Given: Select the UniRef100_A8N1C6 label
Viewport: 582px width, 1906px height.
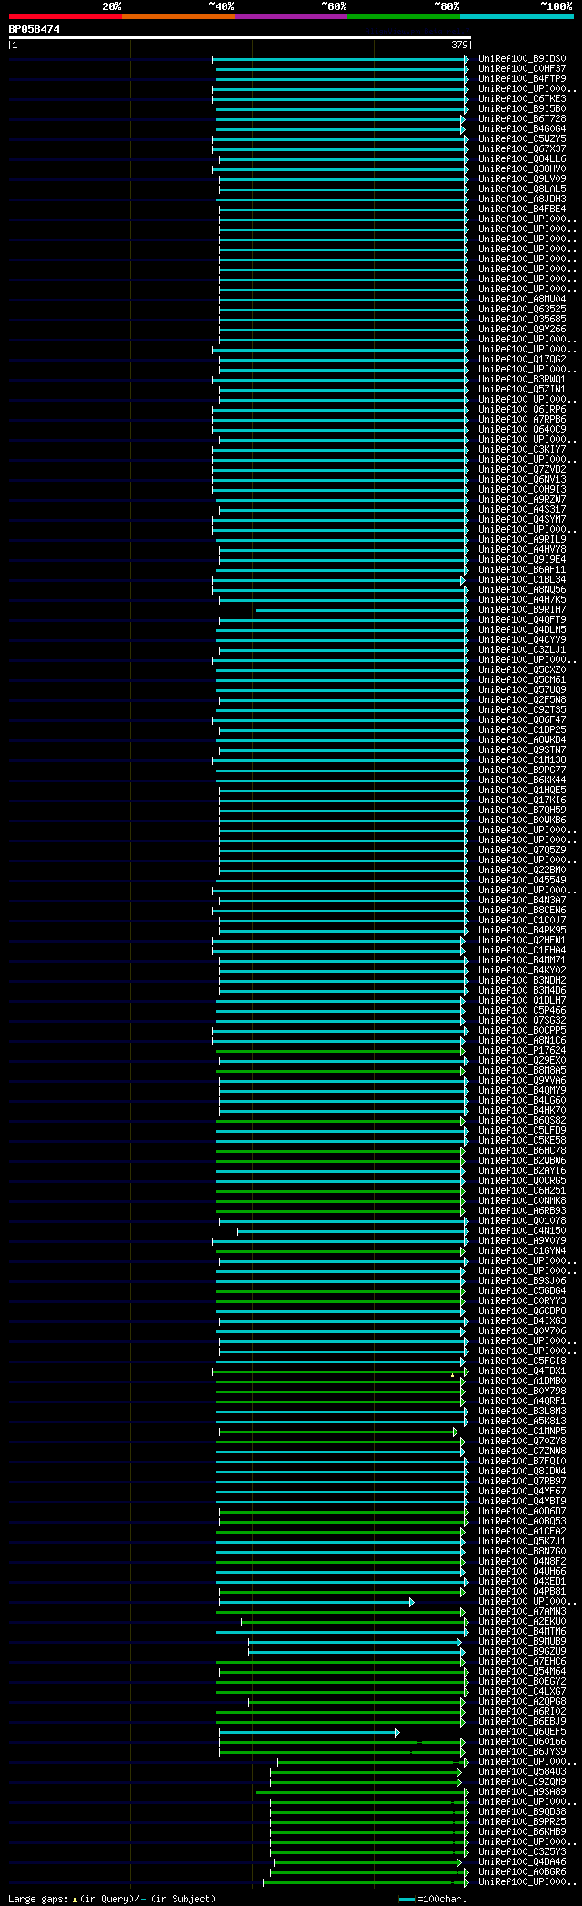Looking at the screenshot, I should 522,1040.
